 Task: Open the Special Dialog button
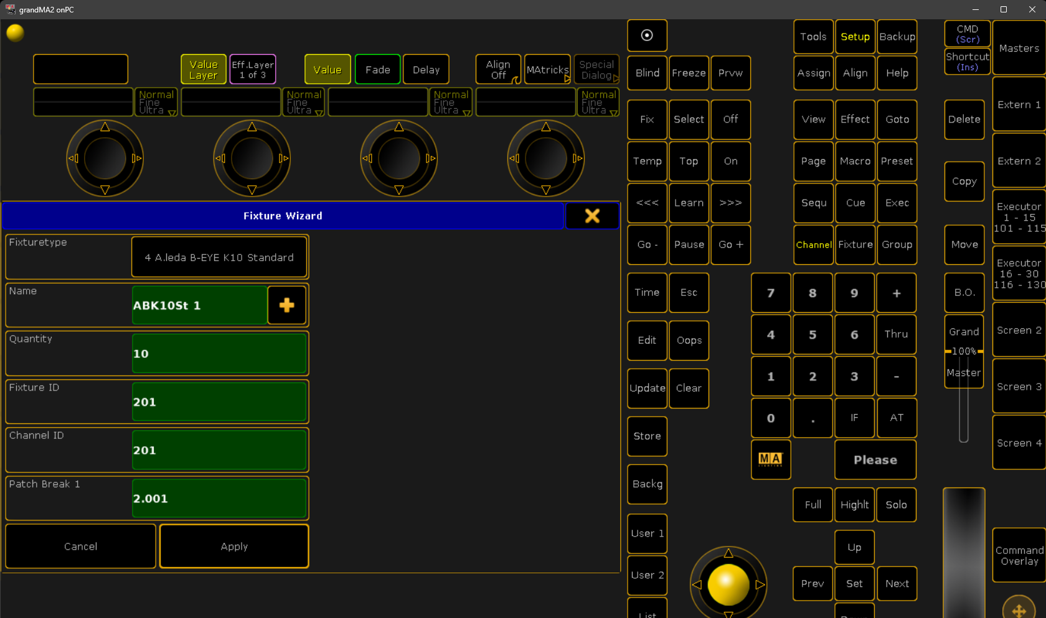click(596, 69)
